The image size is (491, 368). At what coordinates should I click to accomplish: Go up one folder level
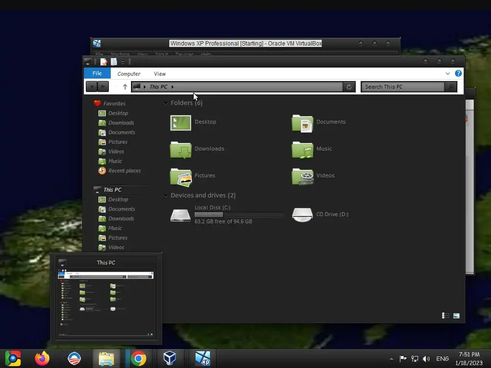coord(125,87)
